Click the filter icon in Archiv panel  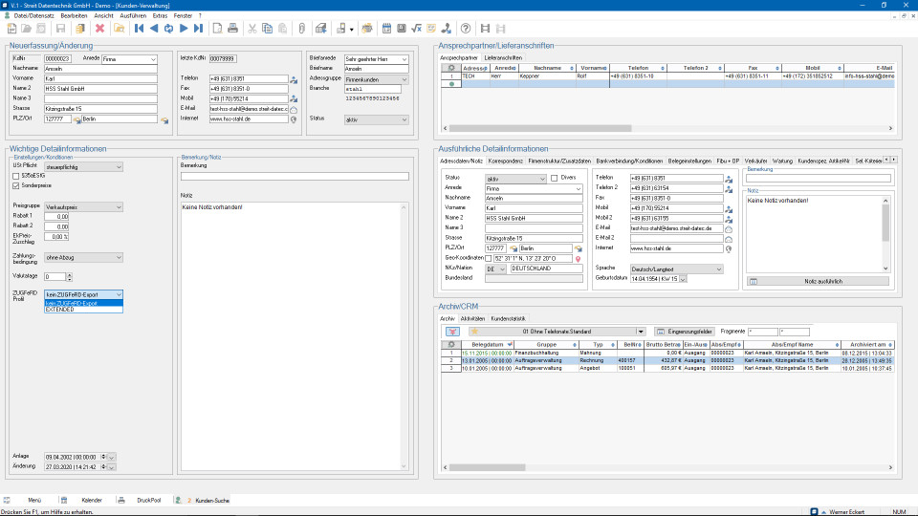click(452, 331)
